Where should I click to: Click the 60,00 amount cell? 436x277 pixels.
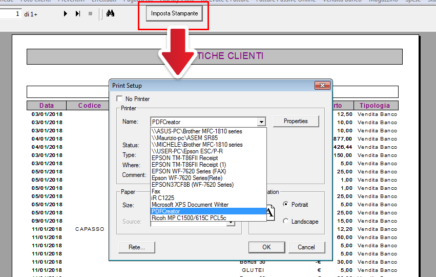pyautogui.click(x=344, y=237)
